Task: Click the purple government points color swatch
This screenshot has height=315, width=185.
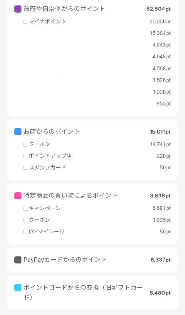Action: tap(18, 9)
